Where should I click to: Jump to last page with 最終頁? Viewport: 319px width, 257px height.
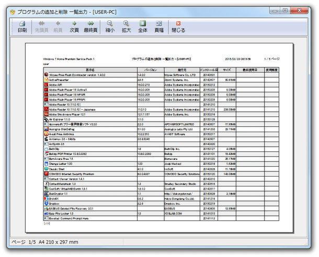(x=90, y=27)
